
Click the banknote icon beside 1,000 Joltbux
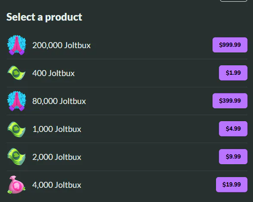click(16, 129)
